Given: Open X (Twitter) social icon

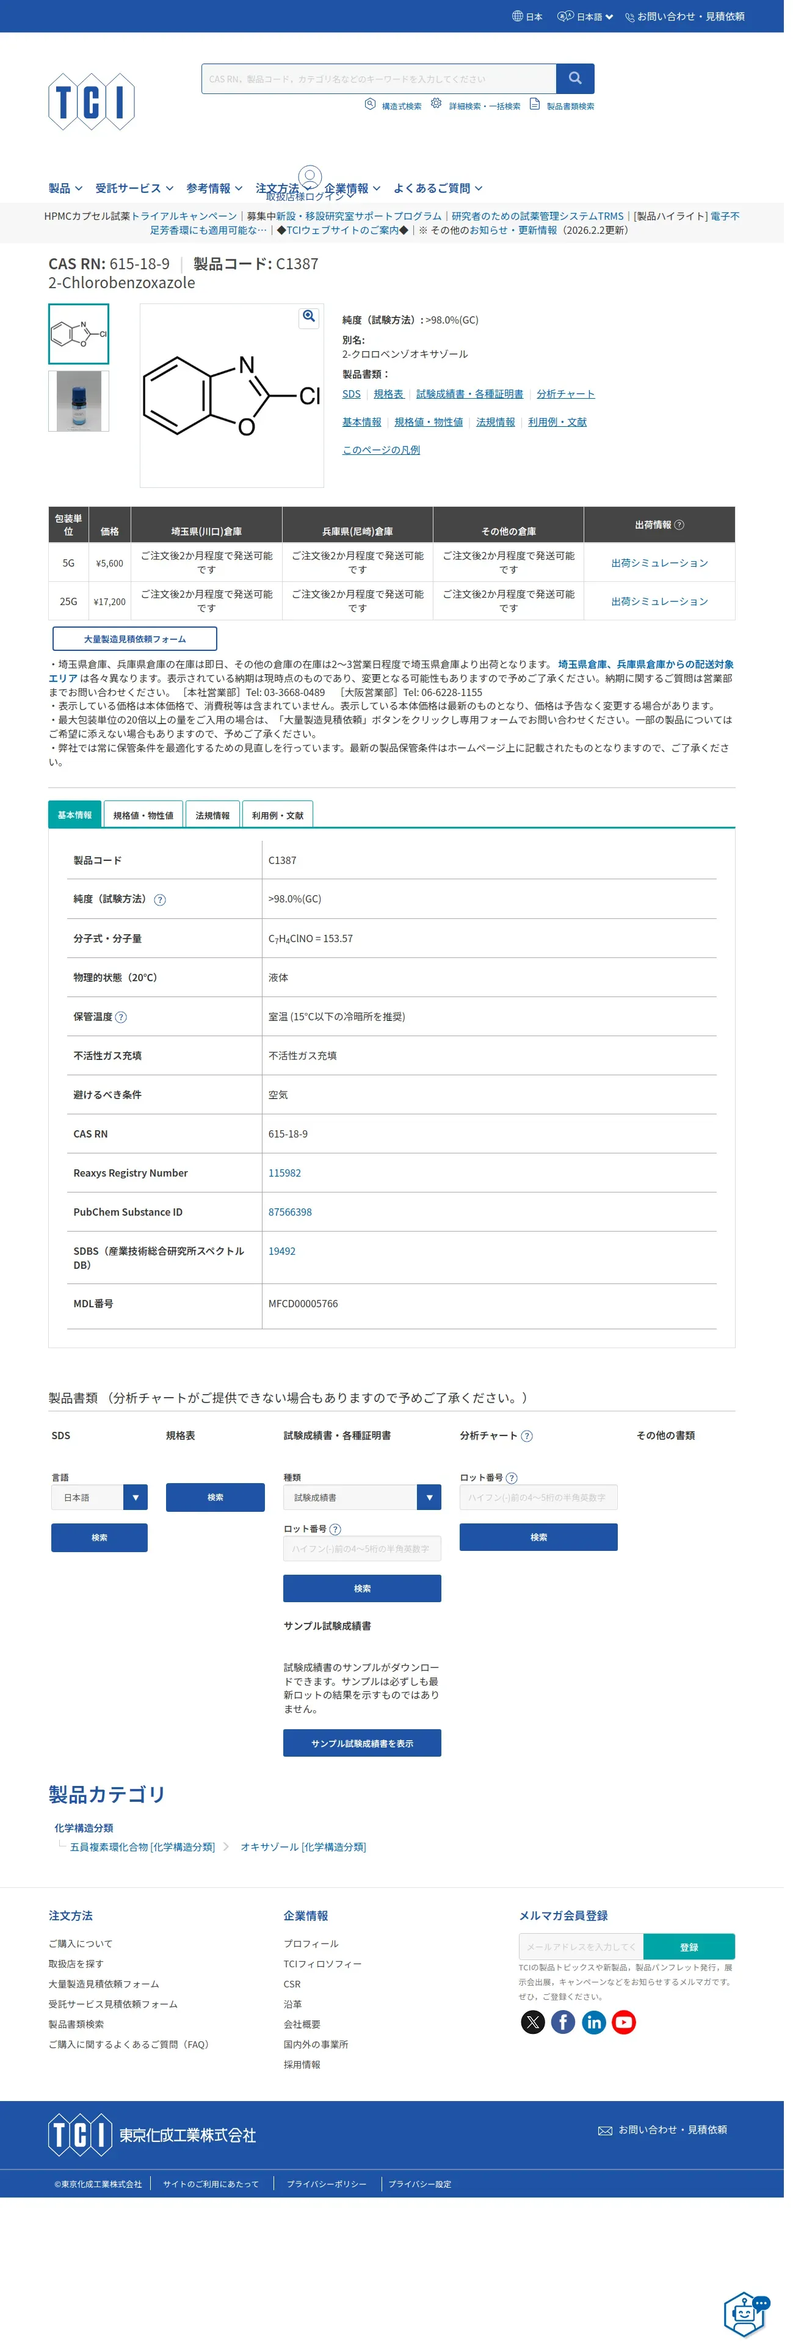Looking at the screenshot, I should pyautogui.click(x=533, y=2022).
